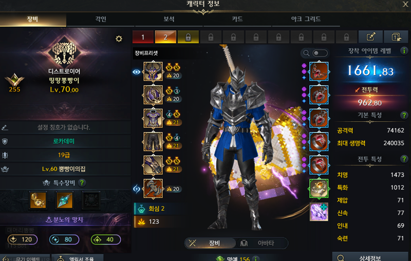Select the weapon equipment slot icon
The image size is (411, 261).
click(x=153, y=189)
